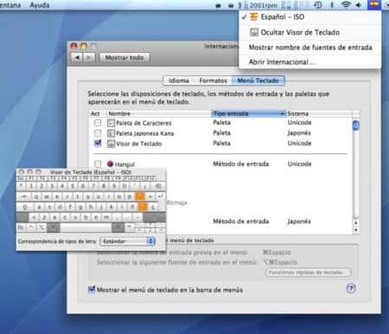
Task: Open the Estándar font type dropdown
Action: pyautogui.click(x=128, y=241)
